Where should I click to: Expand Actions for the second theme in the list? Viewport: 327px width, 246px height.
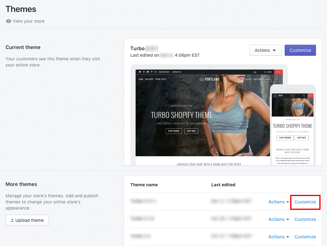[x=279, y=219]
